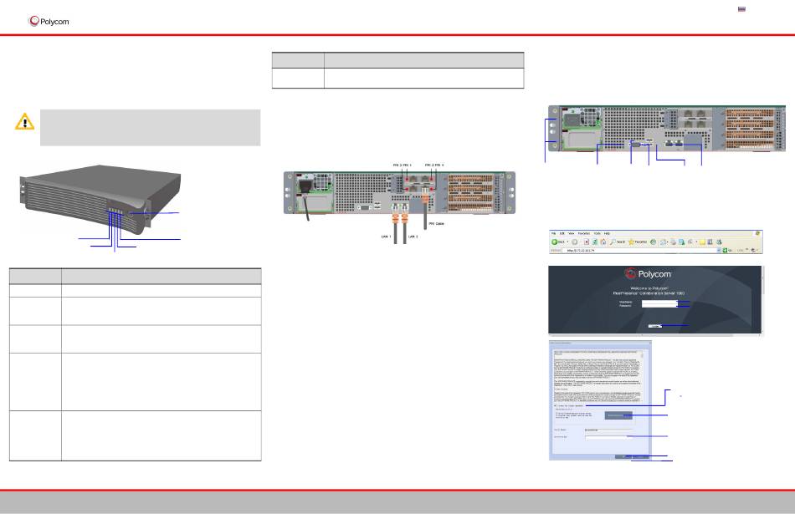Click the browser Home icon

point(603,241)
